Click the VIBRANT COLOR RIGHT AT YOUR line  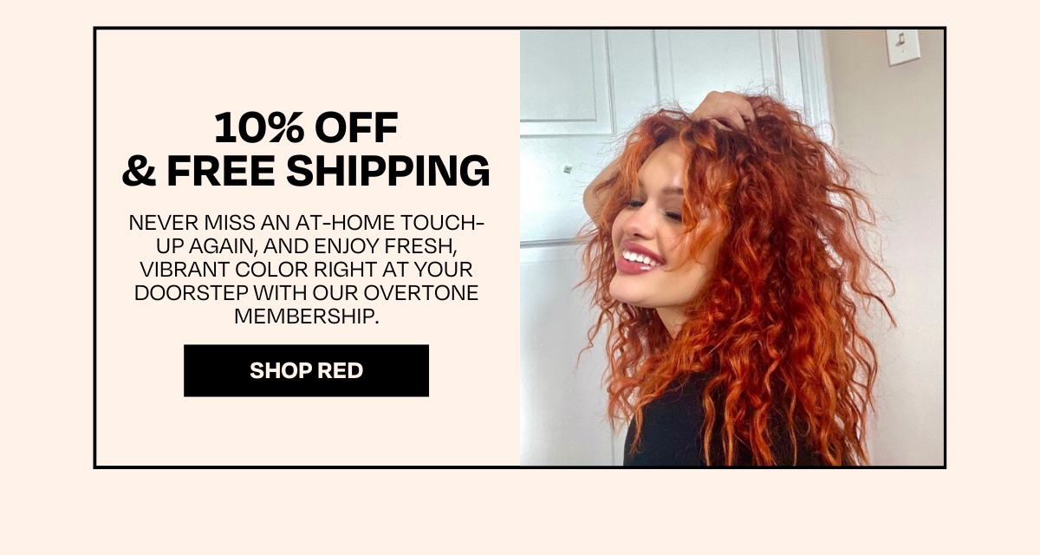click(306, 270)
